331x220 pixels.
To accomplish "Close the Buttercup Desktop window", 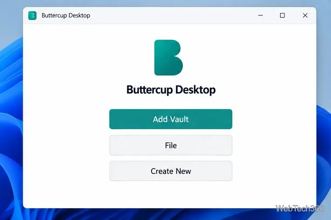I will [305, 15].
